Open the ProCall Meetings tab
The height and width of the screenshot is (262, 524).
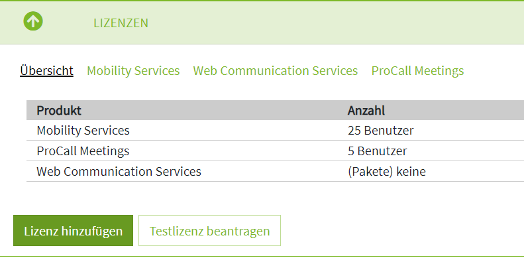[x=417, y=70]
